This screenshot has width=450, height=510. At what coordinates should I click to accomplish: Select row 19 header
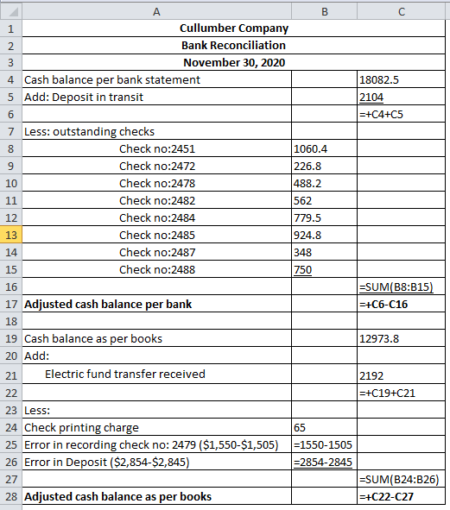click(x=10, y=338)
